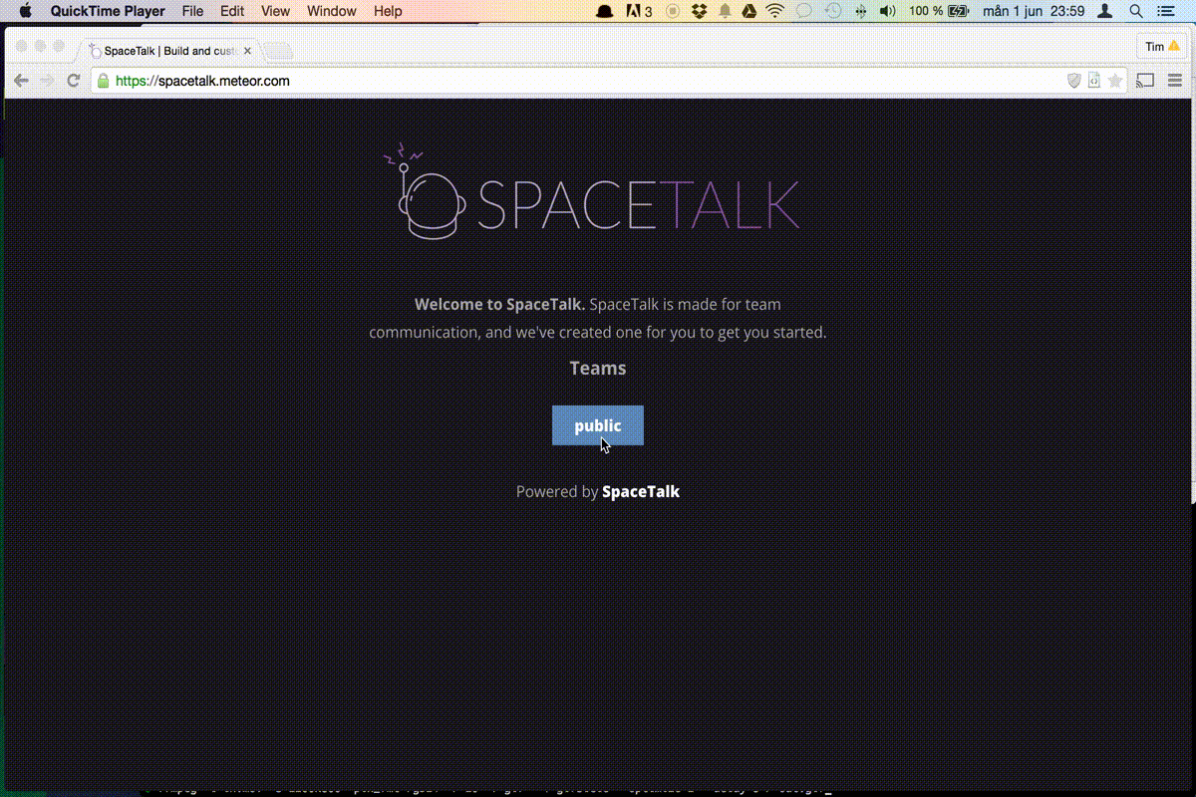Click the notification bell menu bar icon
Screen dimensions: 1196x797
[x=725, y=11]
